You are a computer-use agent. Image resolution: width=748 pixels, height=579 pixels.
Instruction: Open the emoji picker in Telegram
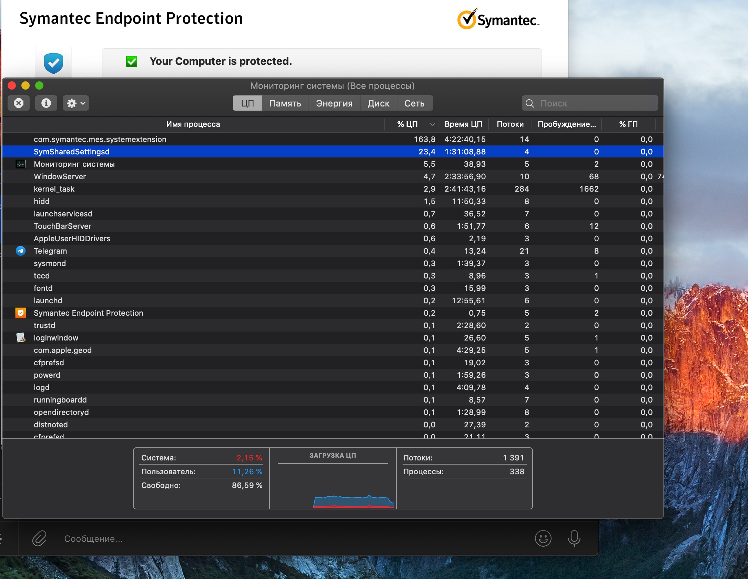543,538
